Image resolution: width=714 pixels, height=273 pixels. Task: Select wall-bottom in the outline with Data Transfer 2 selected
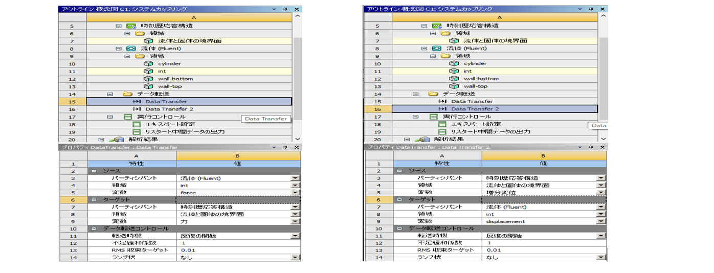tap(478, 79)
